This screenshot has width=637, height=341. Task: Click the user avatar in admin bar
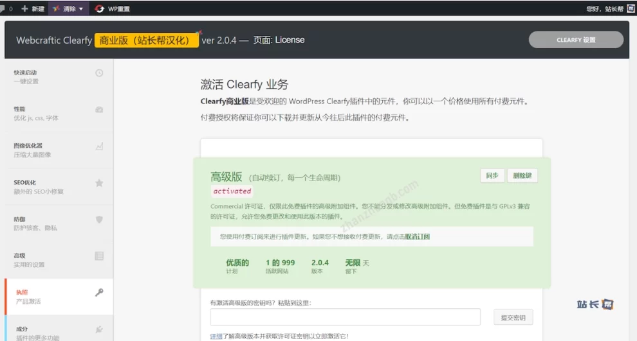point(631,9)
